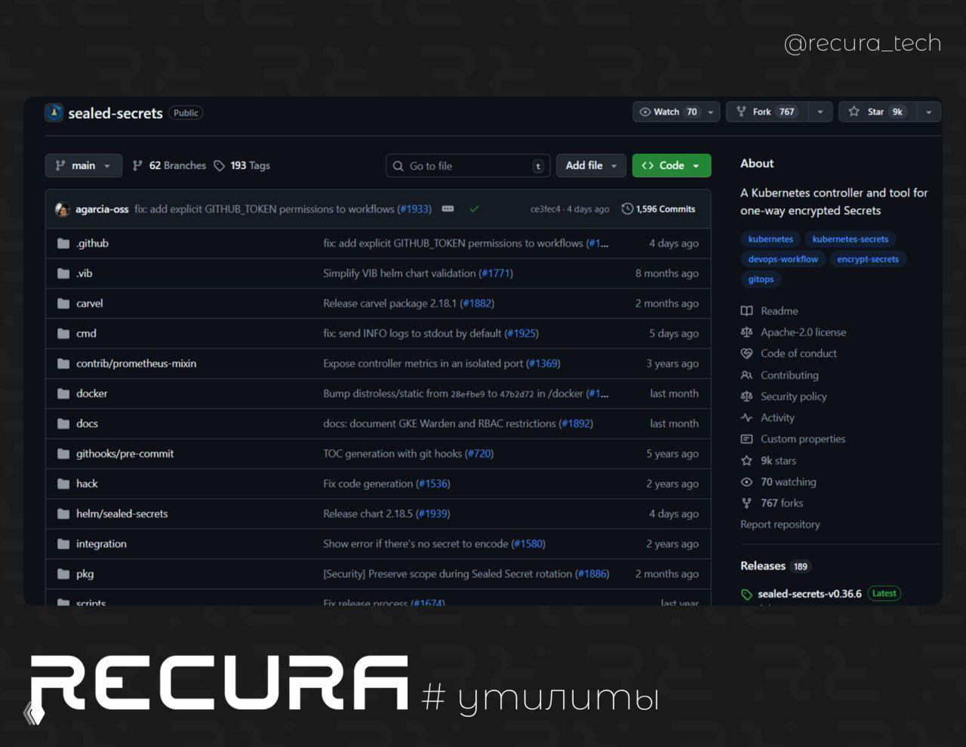Open the Add file dropdown
966x747 pixels.
(x=591, y=165)
